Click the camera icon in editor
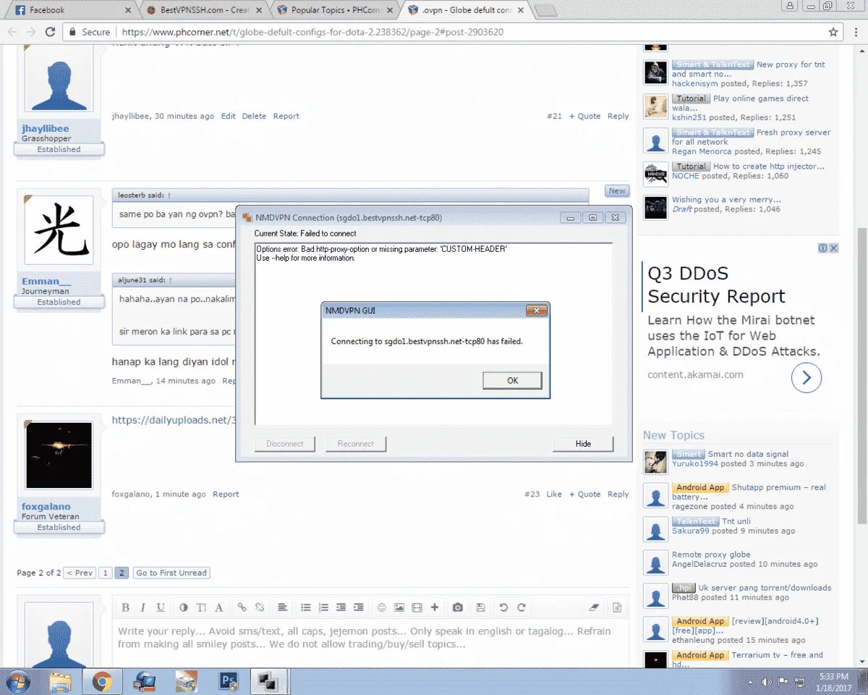The image size is (868, 695). point(458,607)
